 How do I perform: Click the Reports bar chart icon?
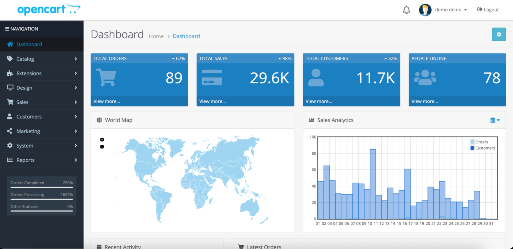[x=10, y=160]
